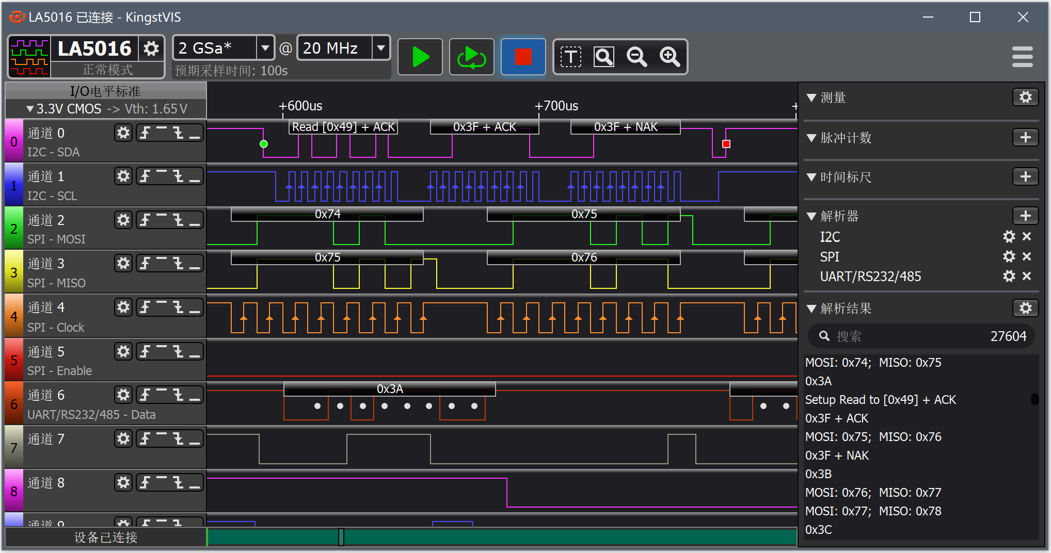
Task: Click the 'Read [0x49] + ACK' decode label
Action: coord(343,127)
